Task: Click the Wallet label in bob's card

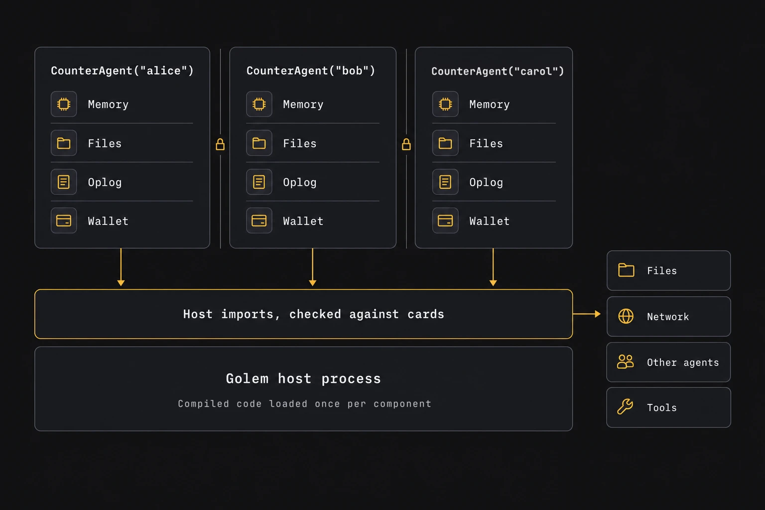Action: point(303,221)
